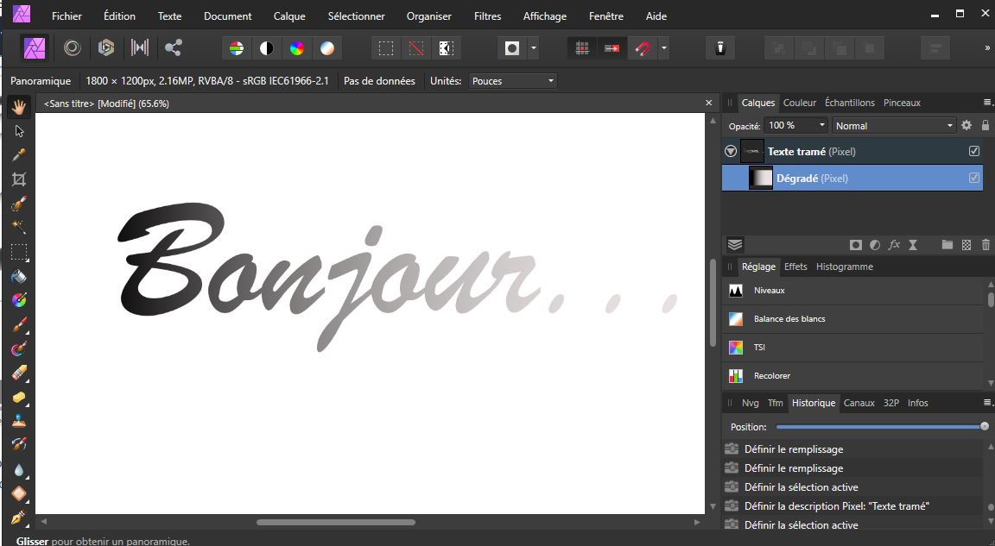Image resolution: width=995 pixels, height=546 pixels.
Task: Switch to the Develop persona
Action: tap(106, 48)
